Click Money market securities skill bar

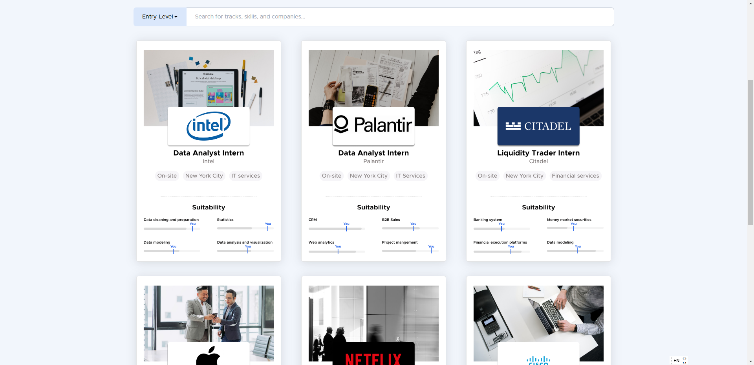(x=575, y=228)
